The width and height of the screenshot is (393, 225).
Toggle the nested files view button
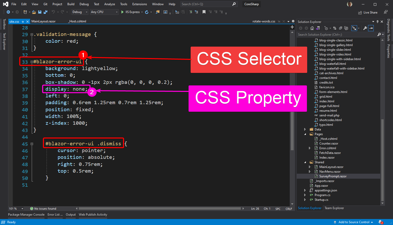pos(354,28)
